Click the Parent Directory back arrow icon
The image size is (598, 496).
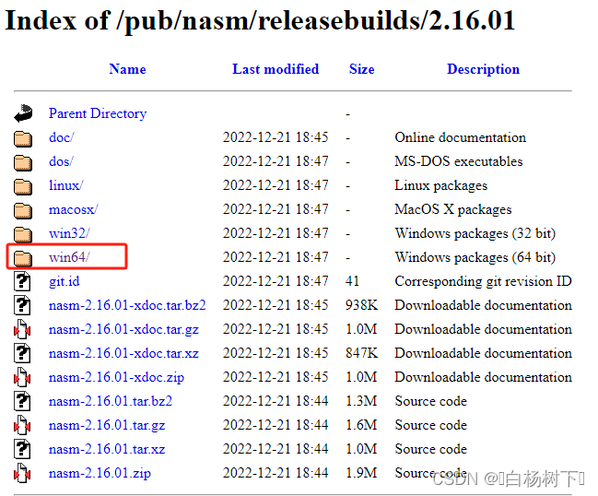coord(23,112)
